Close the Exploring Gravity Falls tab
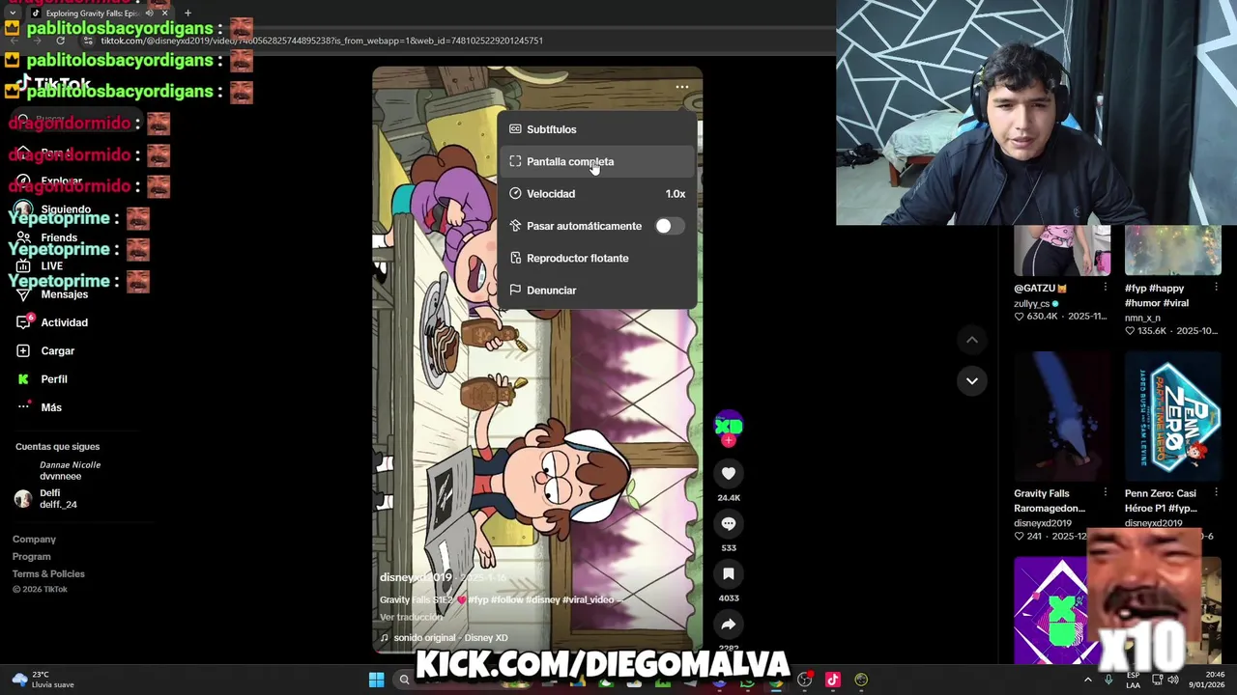Image resolution: width=1237 pixels, height=695 pixels. (164, 14)
